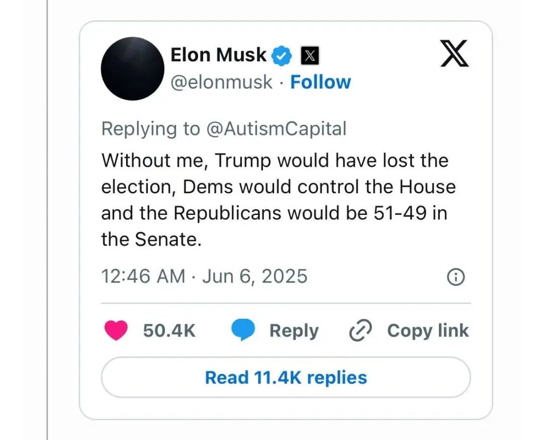Screen dimensions: 543x440
Task: Click the small X affiliation badge beside name
Action: (x=310, y=56)
